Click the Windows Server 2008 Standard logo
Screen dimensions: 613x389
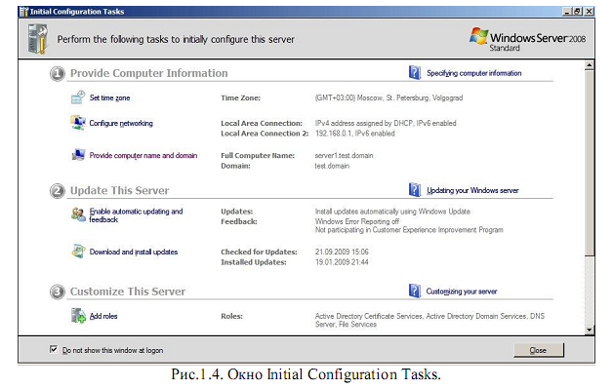527,39
